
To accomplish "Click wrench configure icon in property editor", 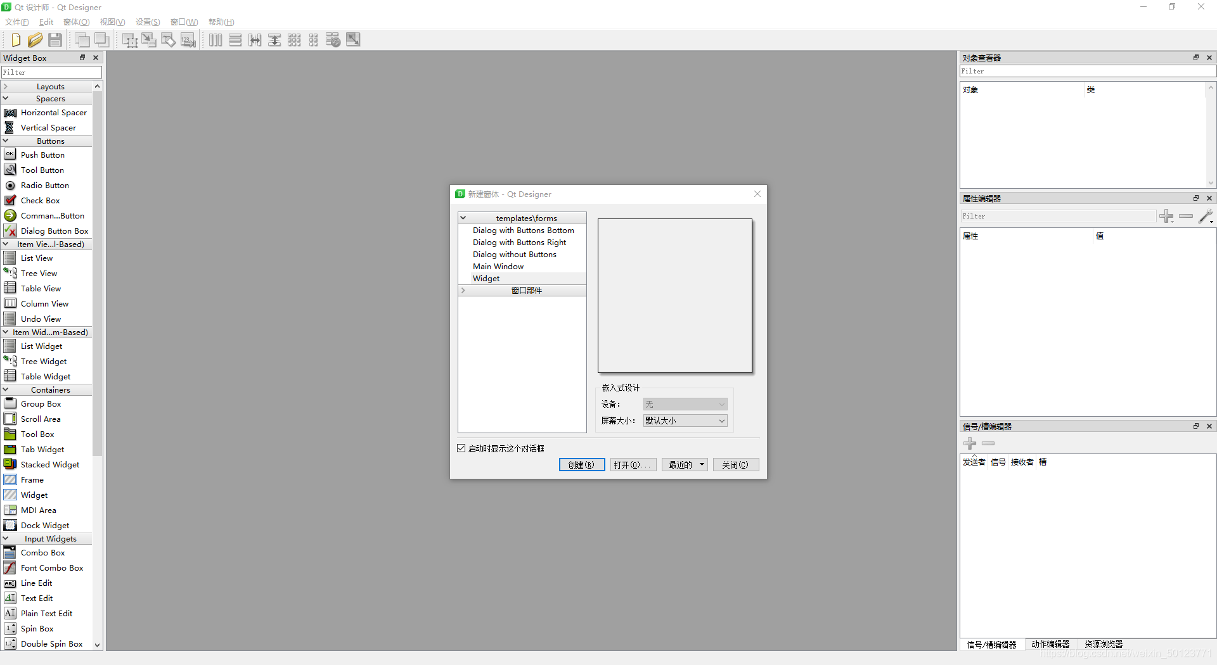I will [x=1206, y=216].
